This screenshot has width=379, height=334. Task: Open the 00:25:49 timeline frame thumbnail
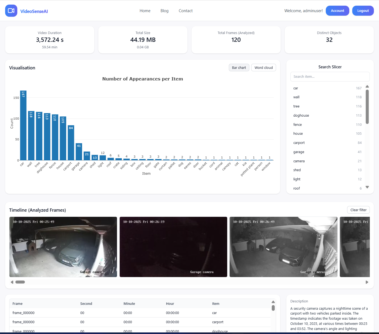pyautogui.click(x=63, y=247)
